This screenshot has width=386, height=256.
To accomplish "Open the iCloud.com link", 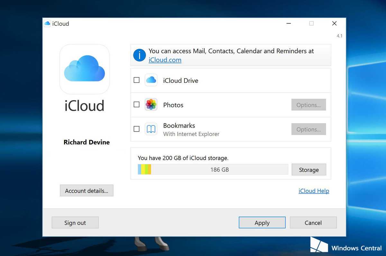I will pyautogui.click(x=165, y=60).
